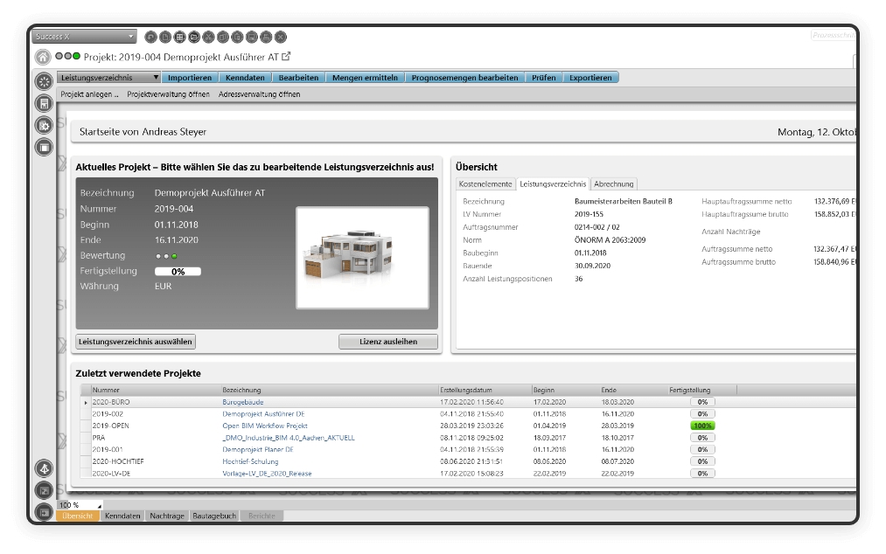
Task: Click the Fertigstellung 0% progress bar in project card
Action: coord(178,272)
